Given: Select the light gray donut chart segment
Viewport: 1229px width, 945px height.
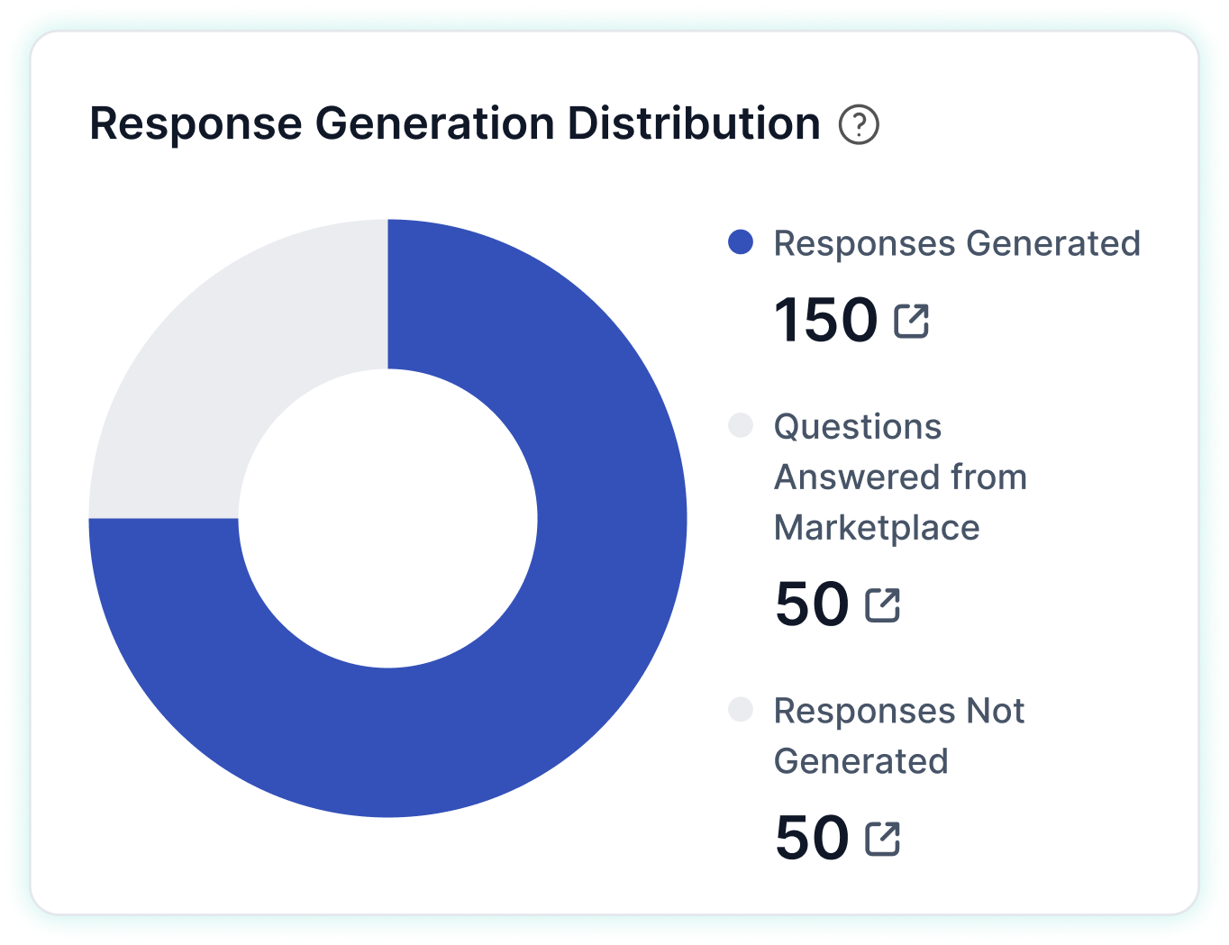Looking at the screenshot, I should pyautogui.click(x=225, y=360).
